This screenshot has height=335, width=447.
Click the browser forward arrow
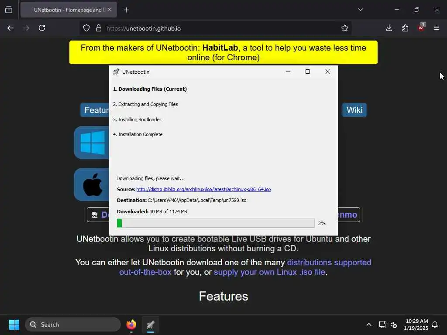click(x=26, y=28)
